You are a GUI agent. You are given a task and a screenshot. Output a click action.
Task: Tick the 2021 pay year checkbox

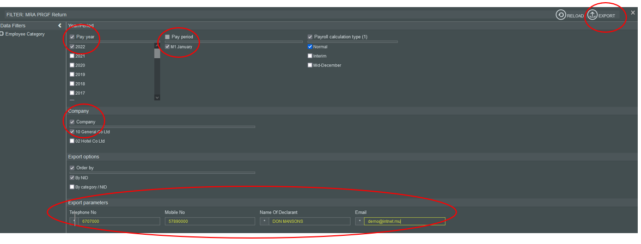tap(72, 56)
